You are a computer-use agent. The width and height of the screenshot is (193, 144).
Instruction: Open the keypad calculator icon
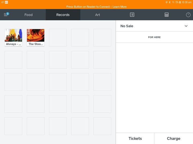click(166, 15)
